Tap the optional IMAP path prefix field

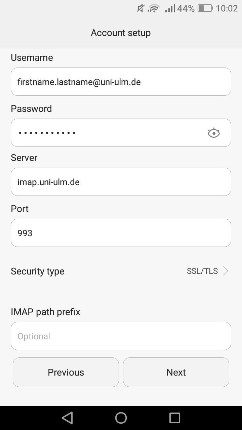coord(121,336)
